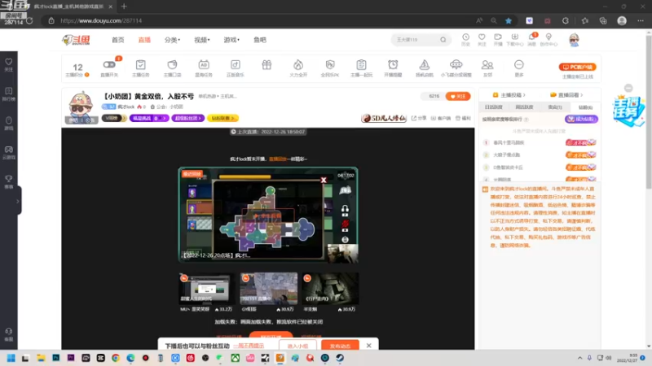Switch to the 周活跃度 tab
This screenshot has height=366, width=652.
pyautogui.click(x=524, y=107)
